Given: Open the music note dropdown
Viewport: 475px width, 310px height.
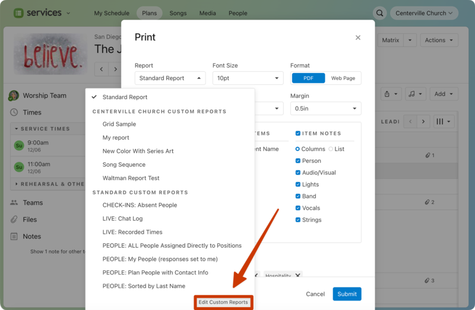Looking at the screenshot, I should tap(415, 94).
